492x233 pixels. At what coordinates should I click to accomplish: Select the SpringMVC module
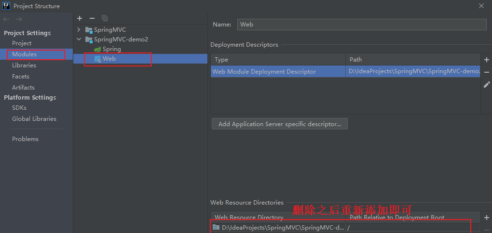coord(110,30)
